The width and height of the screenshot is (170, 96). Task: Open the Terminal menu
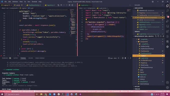[x=34, y=2]
